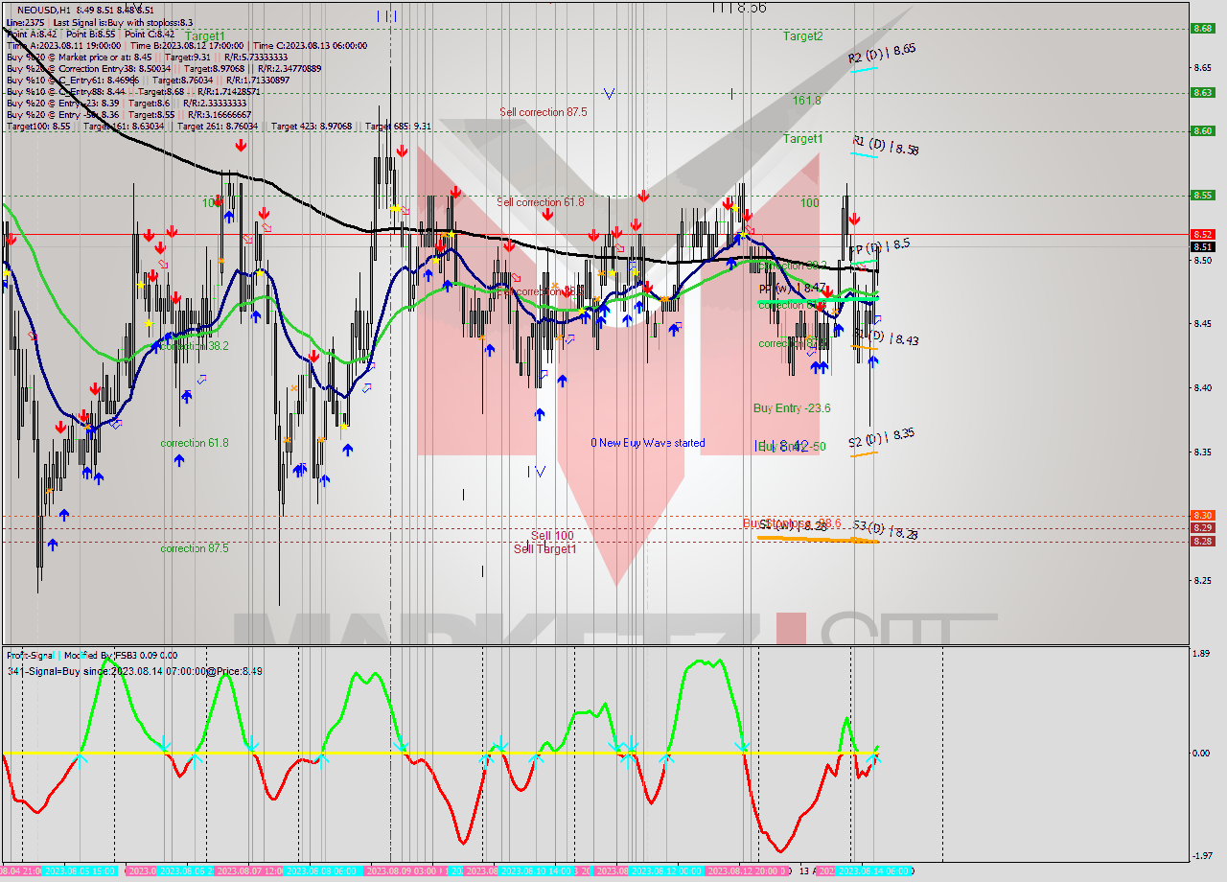Select the 'Last Signal is:Buy with stoploss:8.3' line
This screenshot has width=1227, height=882.
[x=122, y=22]
